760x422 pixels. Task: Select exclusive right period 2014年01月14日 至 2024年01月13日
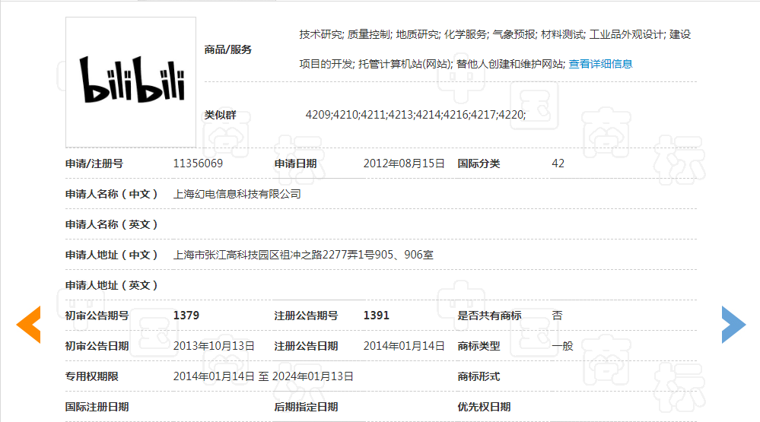click(x=263, y=376)
